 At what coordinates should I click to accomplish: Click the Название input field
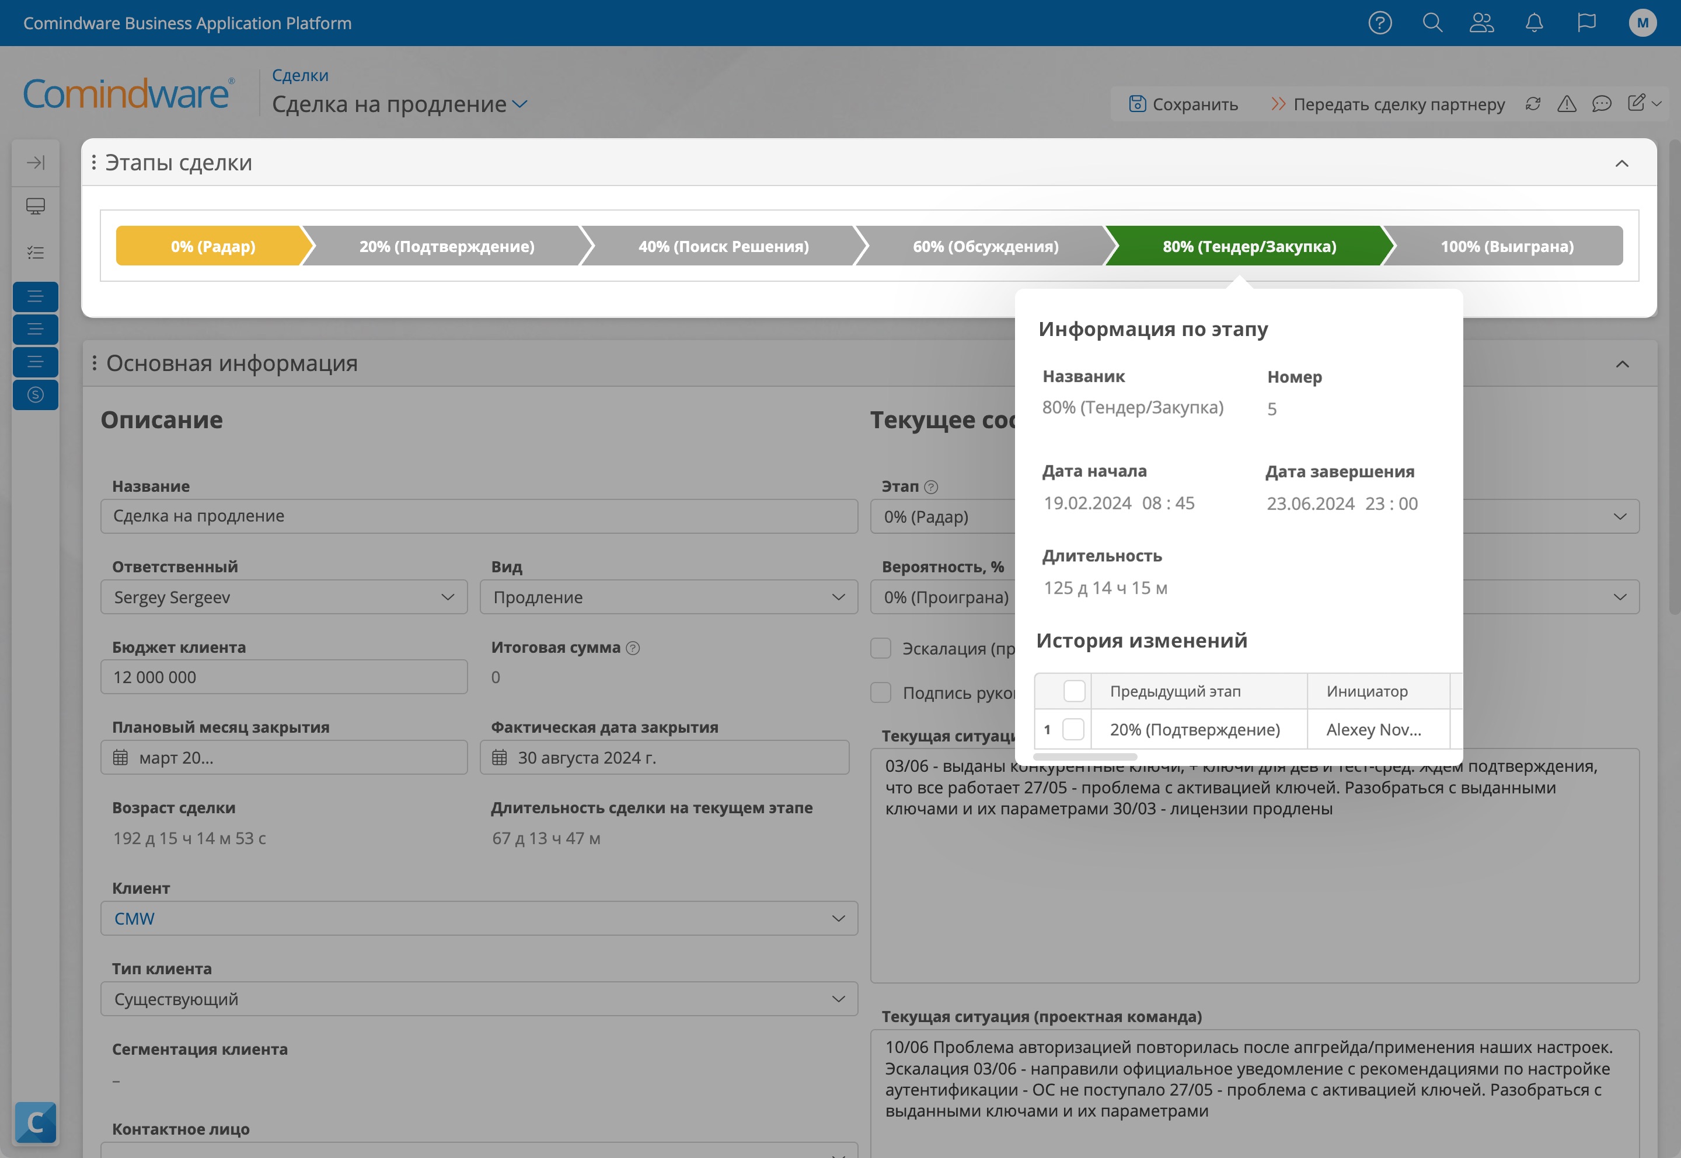coord(479,516)
